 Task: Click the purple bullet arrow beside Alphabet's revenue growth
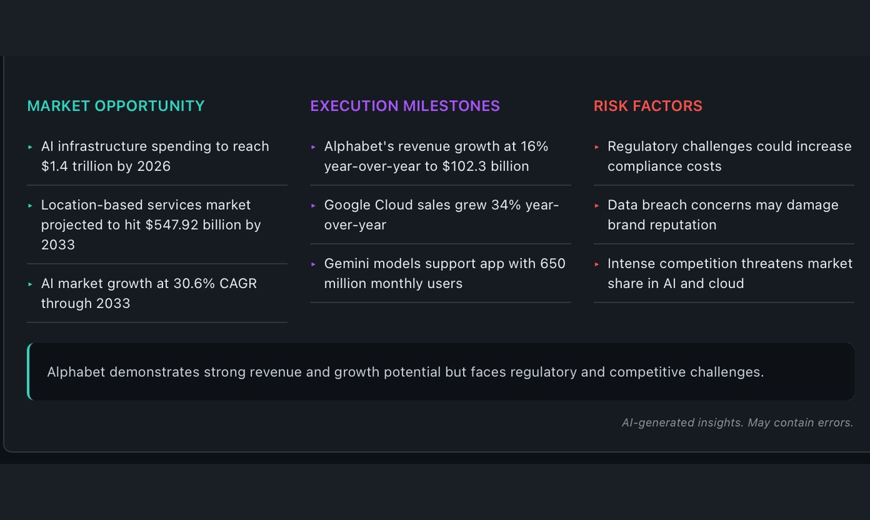click(313, 147)
